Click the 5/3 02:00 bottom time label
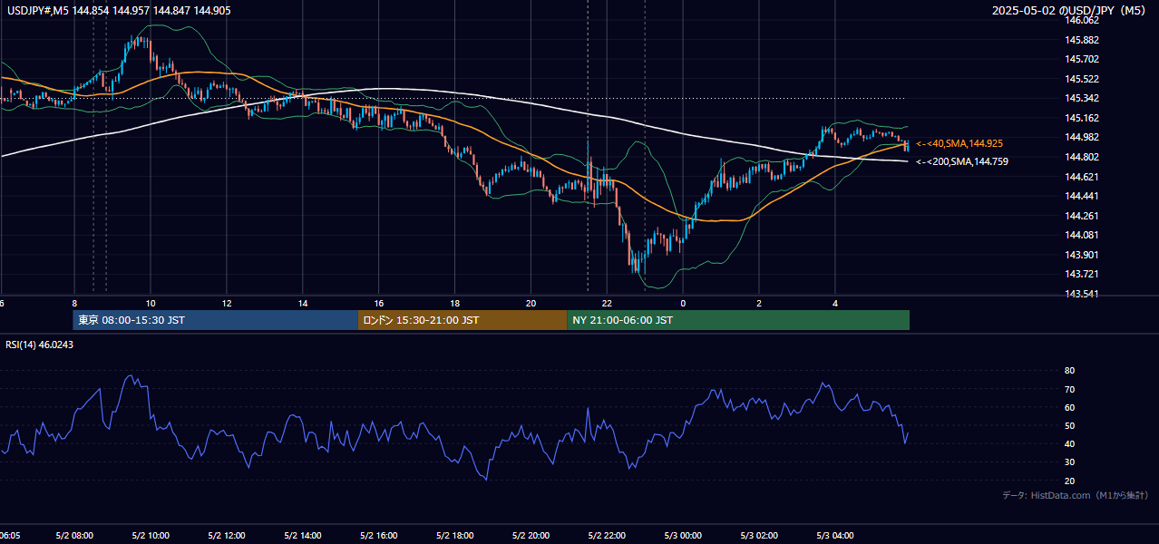This screenshot has height=544, width=1159. click(760, 536)
